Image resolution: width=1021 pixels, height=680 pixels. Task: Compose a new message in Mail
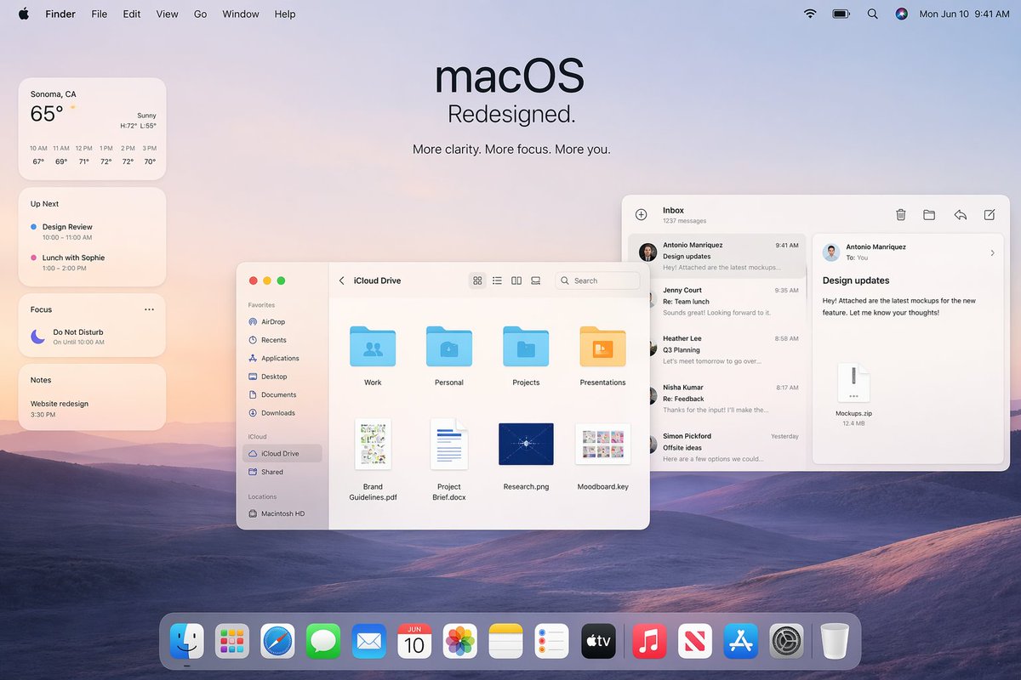tap(990, 215)
